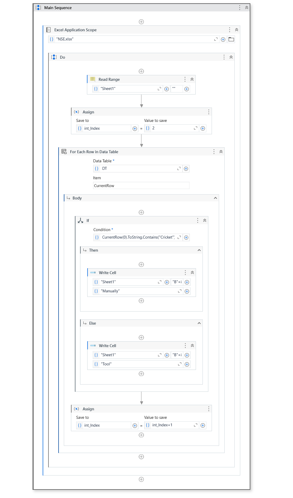Add activity at top of Main Sequence
Screen dimensions: 293x498
pyautogui.click(x=141, y=22)
